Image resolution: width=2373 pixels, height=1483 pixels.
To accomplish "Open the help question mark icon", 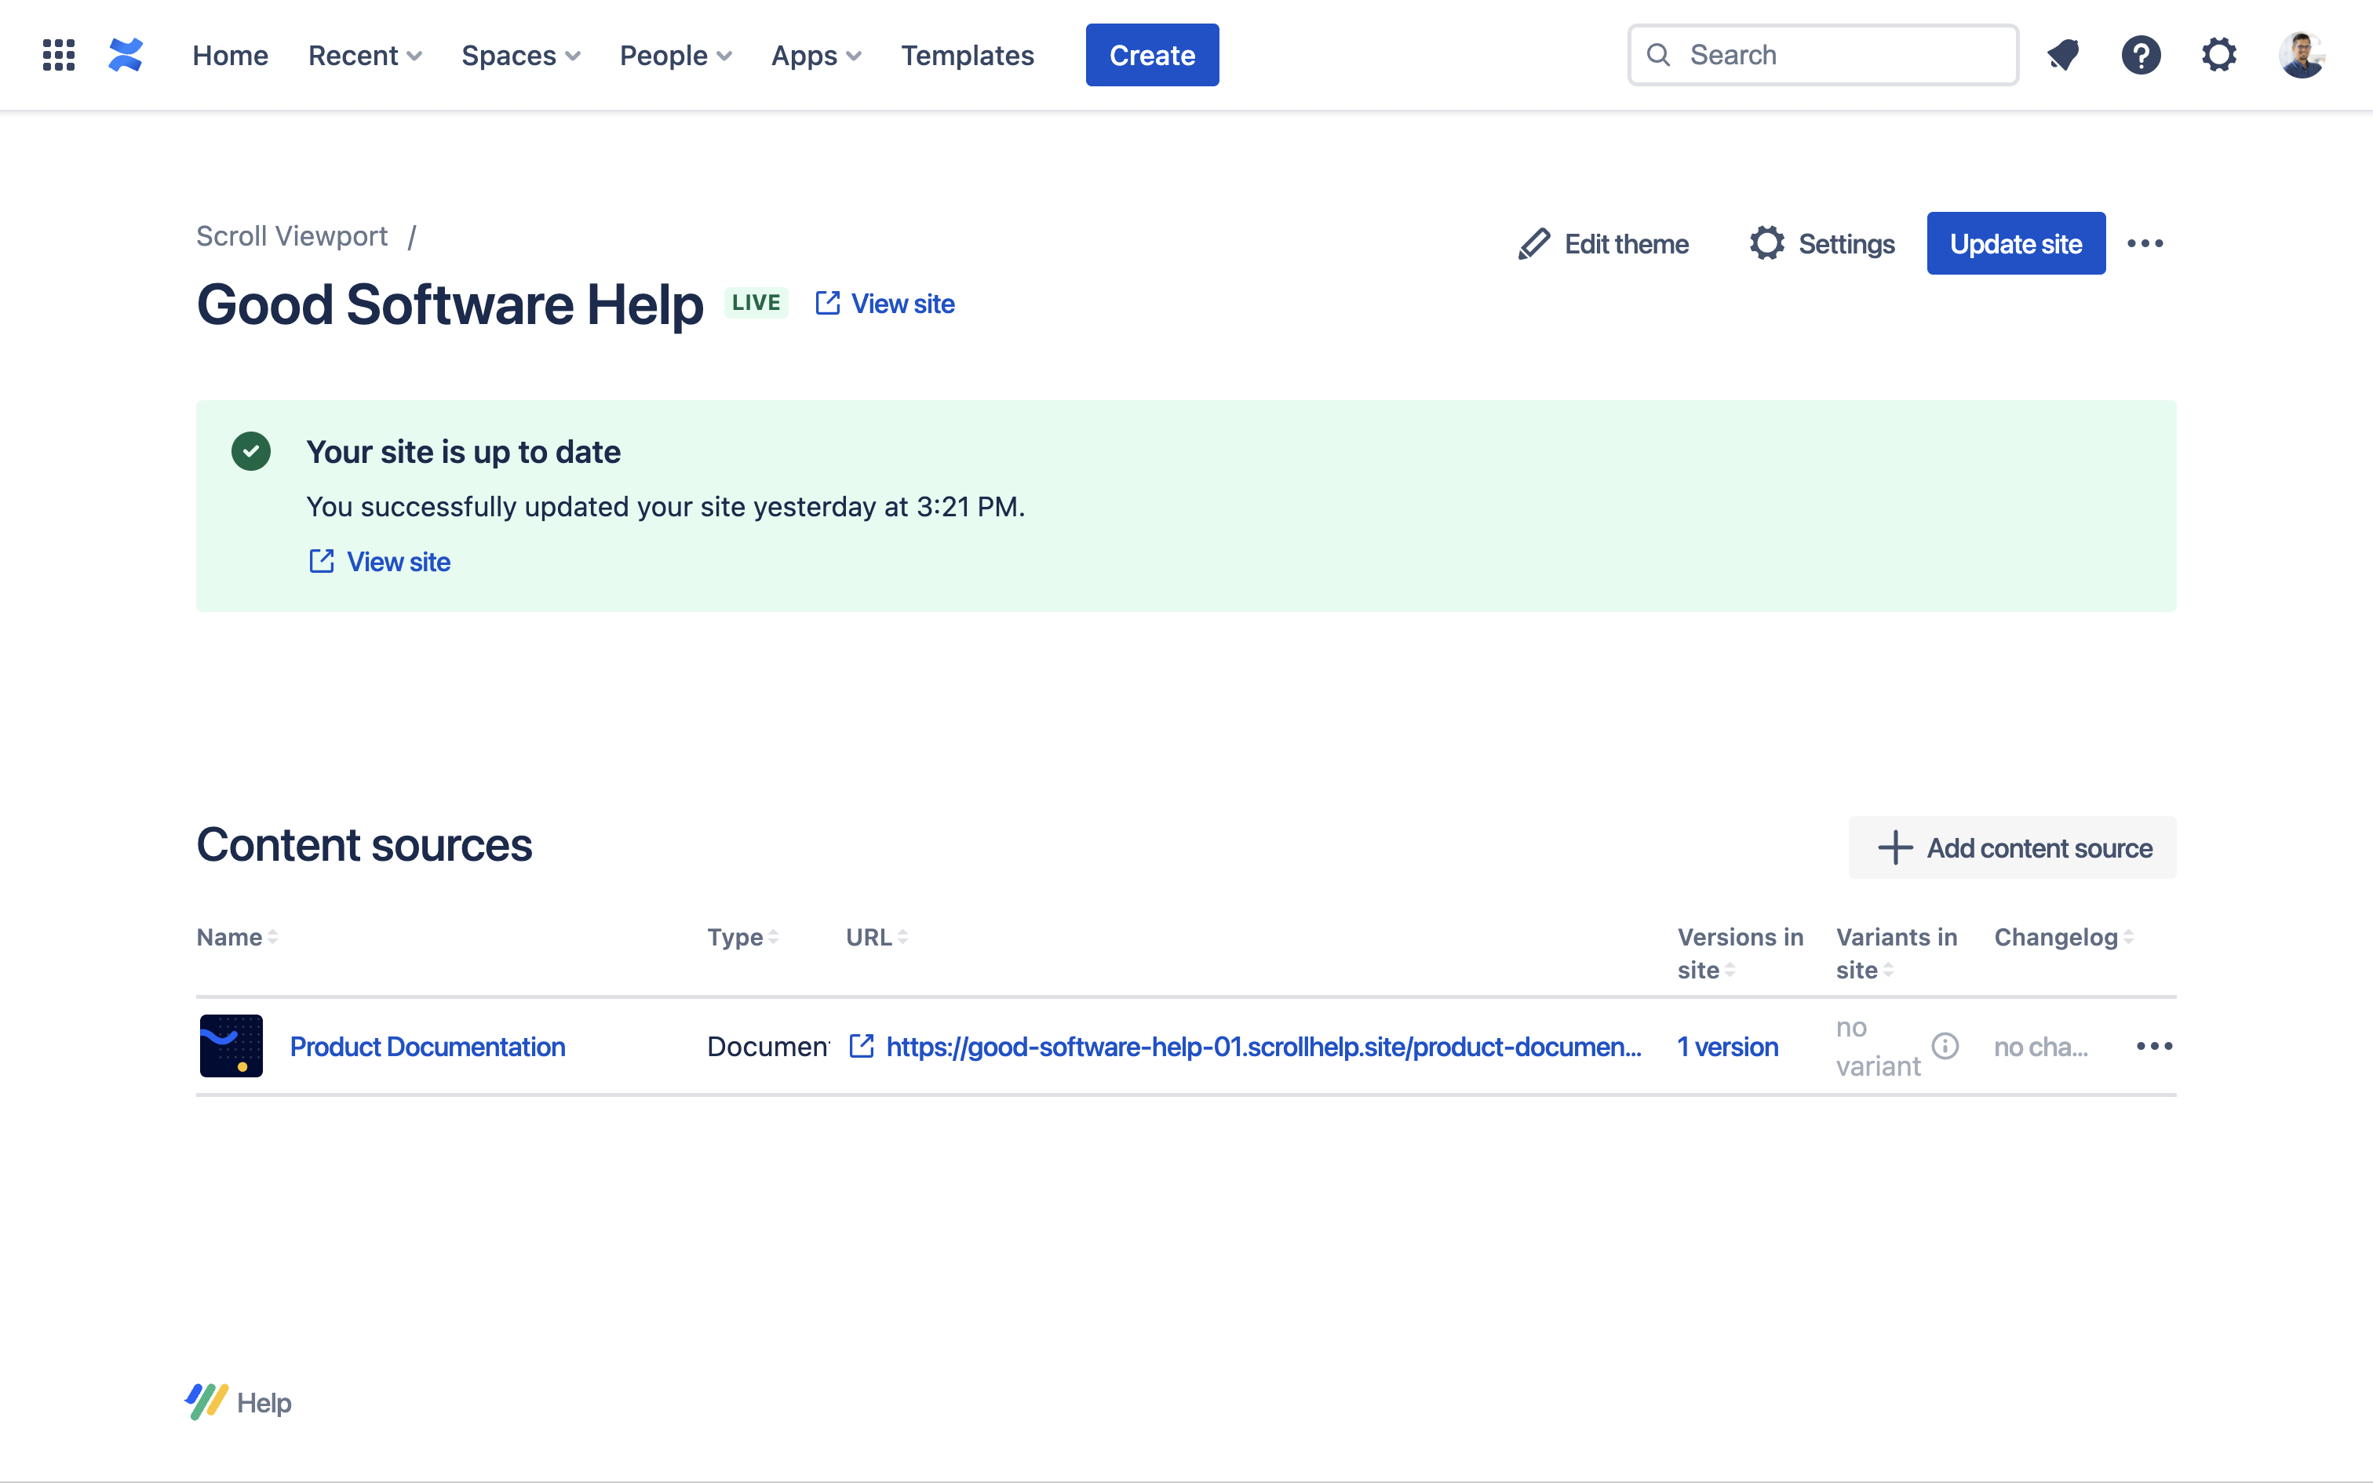I will [x=2141, y=55].
